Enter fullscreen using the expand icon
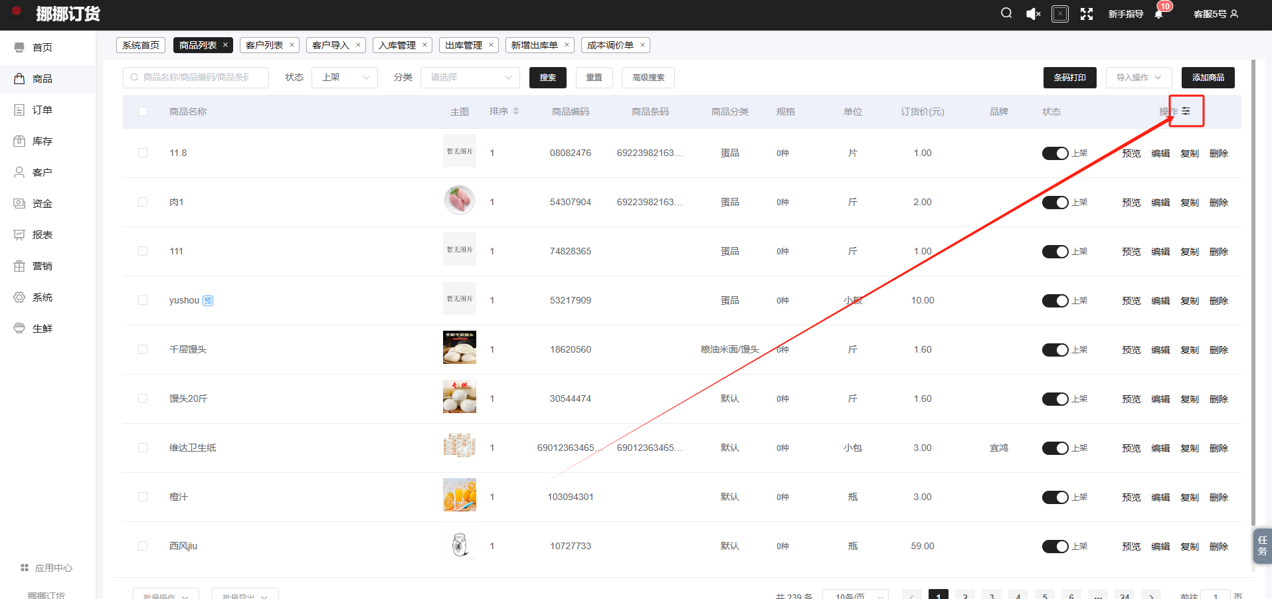Image resolution: width=1272 pixels, height=599 pixels. [x=1087, y=14]
